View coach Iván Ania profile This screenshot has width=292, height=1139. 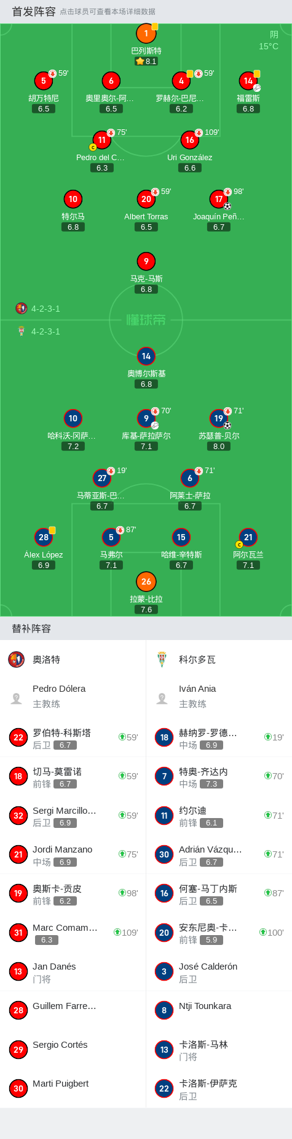219,697
